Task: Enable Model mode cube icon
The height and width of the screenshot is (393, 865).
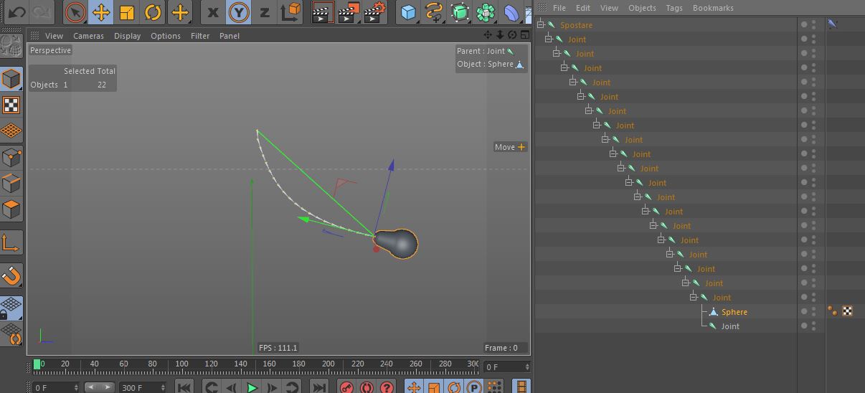Action: (x=11, y=78)
